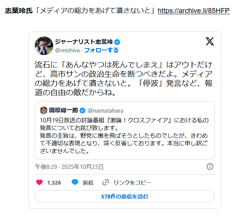Click the 田原総一朗 name in quoted tweet
The height and width of the screenshot is (220, 239).
[x=63, y=111]
